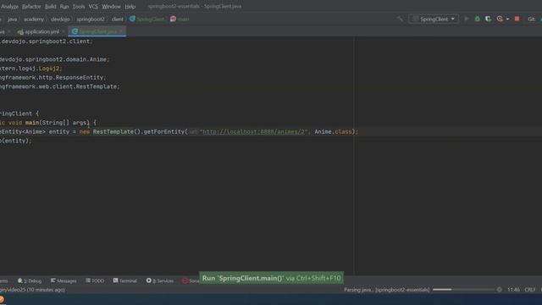The height and width of the screenshot is (305, 542).
Task: Click the java breadcrumb
Action: coord(12,19)
